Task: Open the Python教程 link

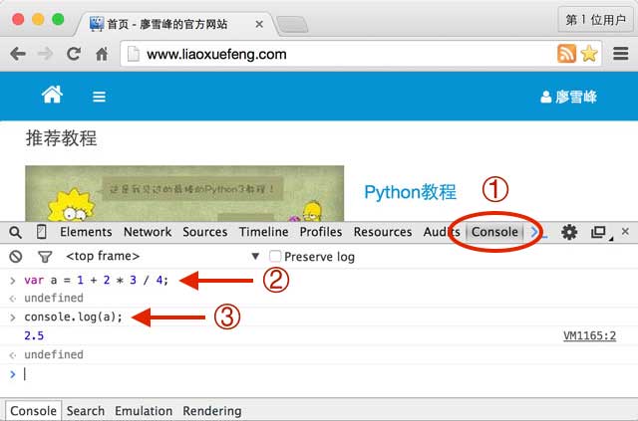Action: 410,192
